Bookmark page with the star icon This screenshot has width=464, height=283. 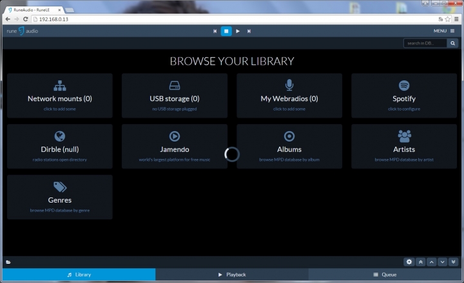pos(448,19)
